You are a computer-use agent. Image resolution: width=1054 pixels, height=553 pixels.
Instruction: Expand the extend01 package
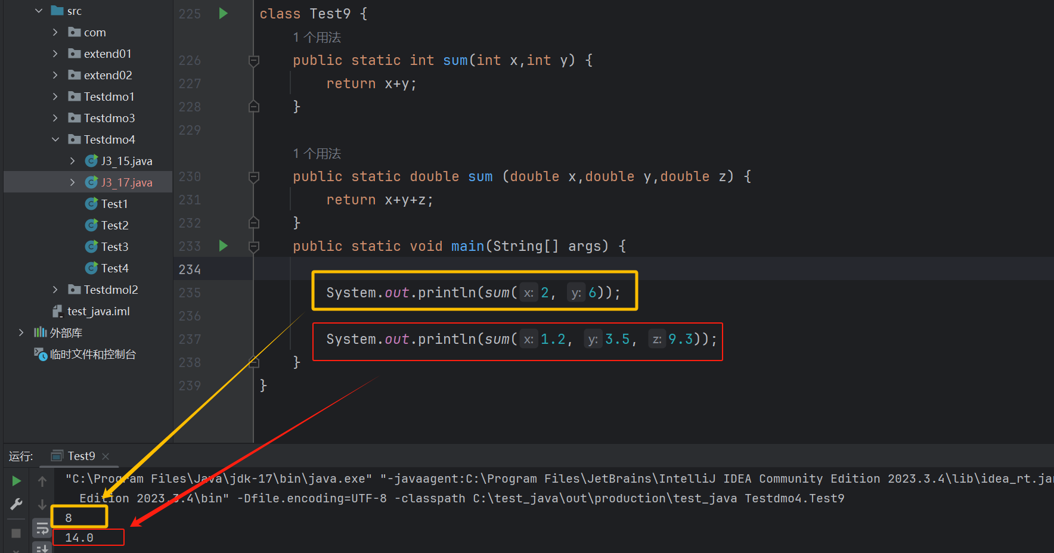(x=55, y=54)
